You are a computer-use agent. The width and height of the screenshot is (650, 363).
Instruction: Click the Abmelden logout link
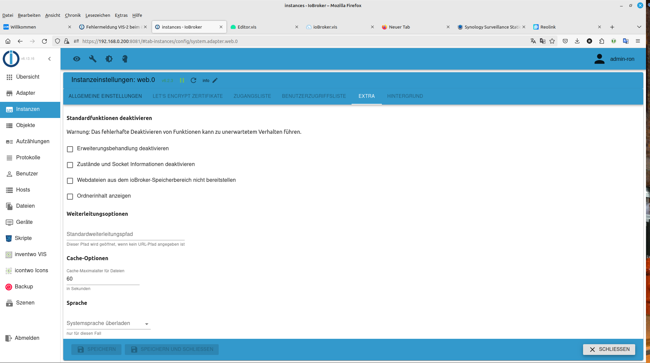(27, 338)
